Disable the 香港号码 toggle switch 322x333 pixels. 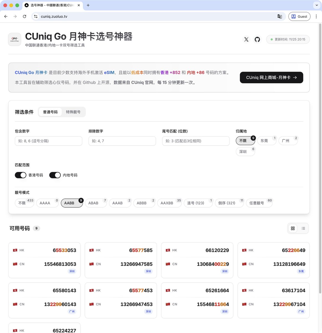pyautogui.click(x=21, y=175)
